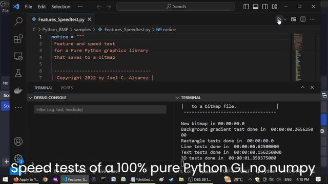328x184 pixels.
Task: Click the code minimap
Action: (298, 57)
